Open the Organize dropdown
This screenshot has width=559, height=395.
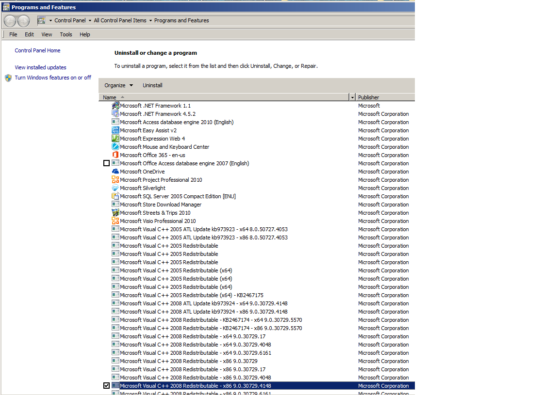point(119,85)
